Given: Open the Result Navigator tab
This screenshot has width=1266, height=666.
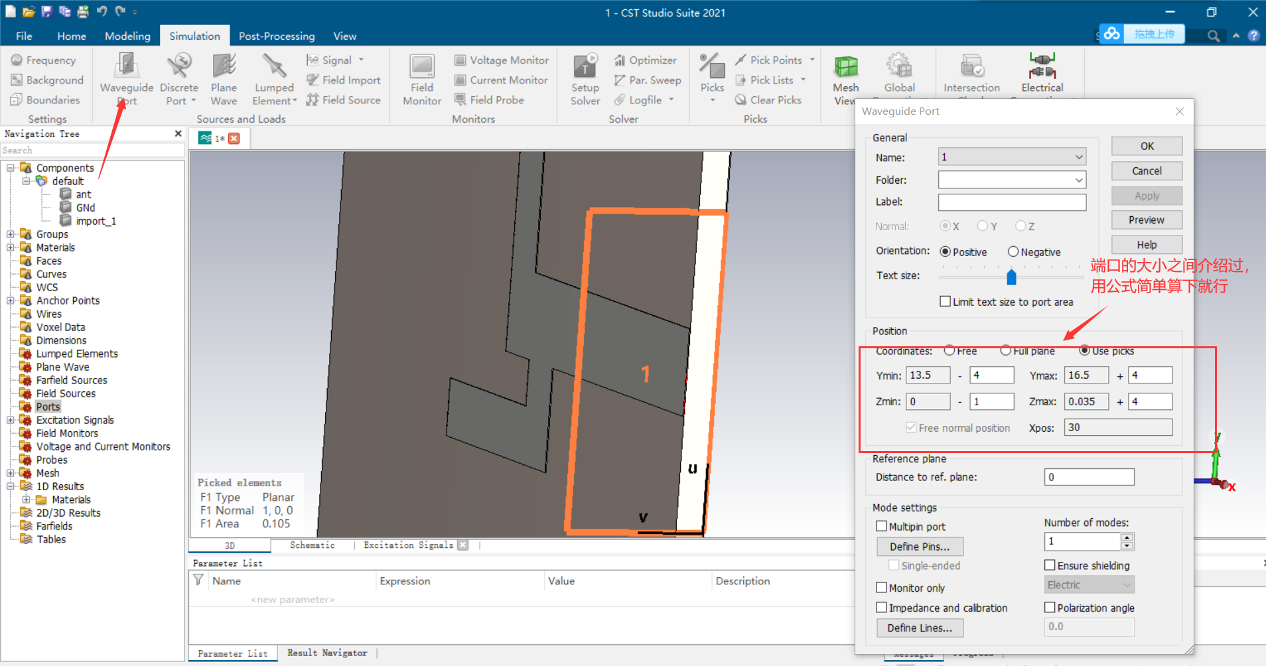Looking at the screenshot, I should tap(327, 653).
